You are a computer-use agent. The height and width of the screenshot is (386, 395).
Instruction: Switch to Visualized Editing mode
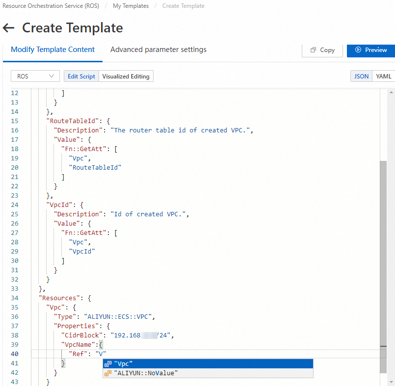[126, 76]
